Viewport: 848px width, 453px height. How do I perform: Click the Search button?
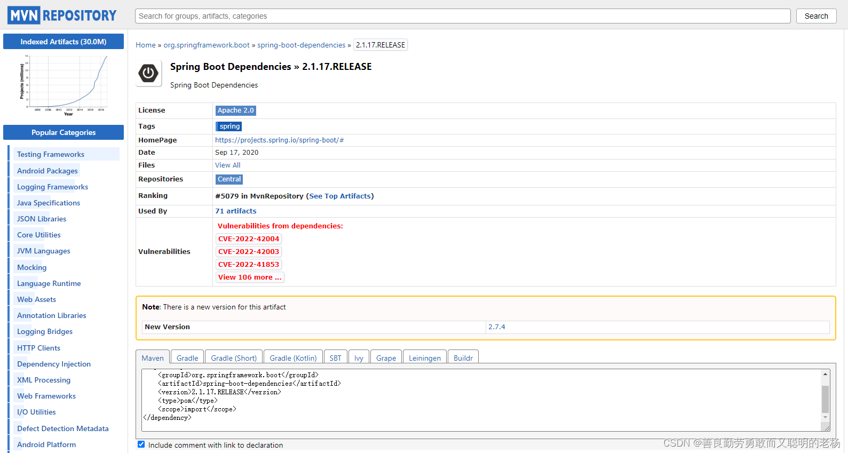[816, 16]
